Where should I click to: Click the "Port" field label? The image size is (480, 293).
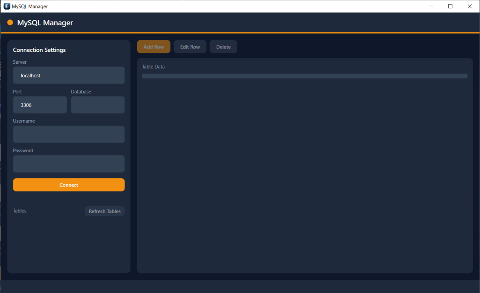click(17, 92)
